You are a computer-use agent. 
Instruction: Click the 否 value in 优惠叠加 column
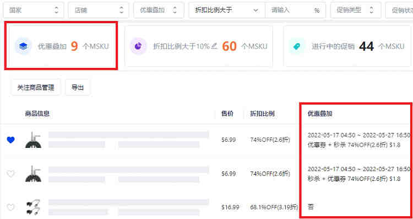click(x=311, y=207)
